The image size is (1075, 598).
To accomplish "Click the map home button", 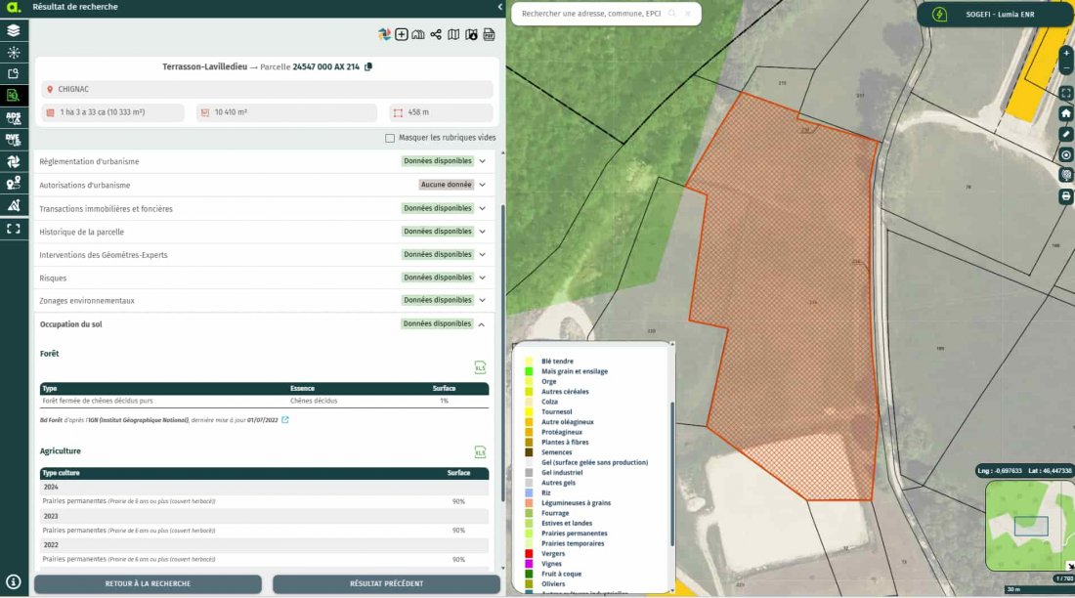I will point(1066,113).
